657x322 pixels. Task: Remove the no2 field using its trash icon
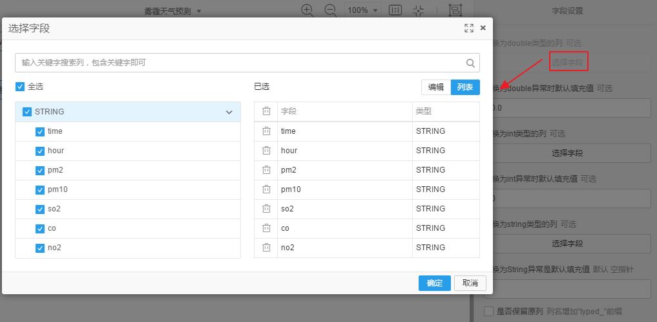[x=266, y=248]
